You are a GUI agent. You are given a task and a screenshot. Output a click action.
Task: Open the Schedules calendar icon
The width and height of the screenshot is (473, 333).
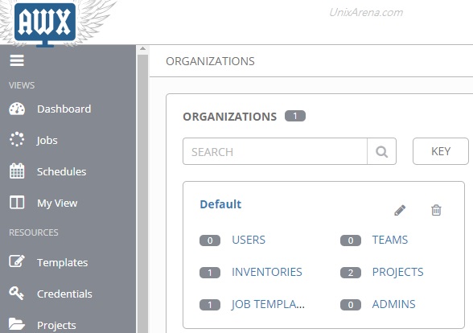point(17,171)
